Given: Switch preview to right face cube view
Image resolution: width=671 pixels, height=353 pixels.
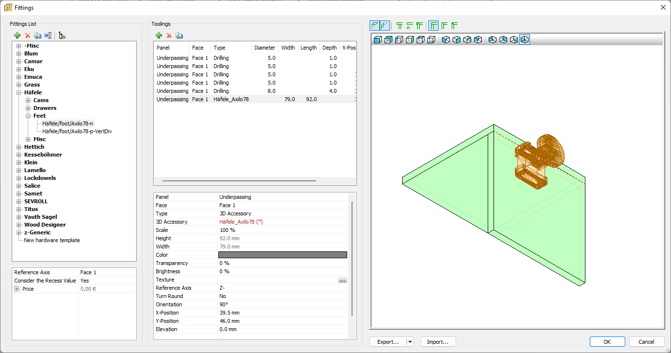Looking at the screenshot, I should [410, 39].
